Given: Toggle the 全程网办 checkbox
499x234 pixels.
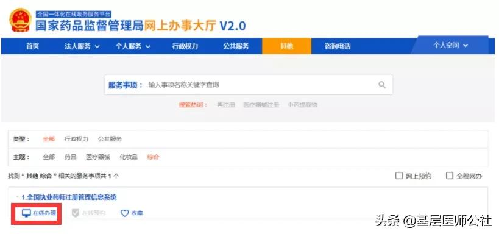Looking at the screenshot, I should pos(449,175).
